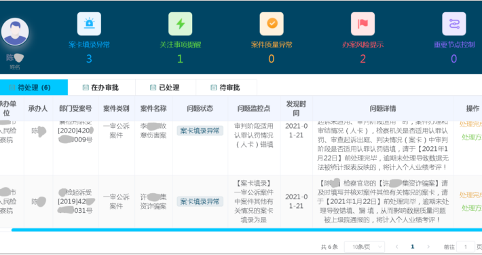
Task: Go to next page arrow
Action: (x=428, y=247)
